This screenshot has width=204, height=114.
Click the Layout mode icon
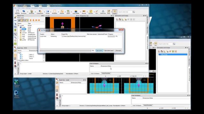(x=115, y=12)
